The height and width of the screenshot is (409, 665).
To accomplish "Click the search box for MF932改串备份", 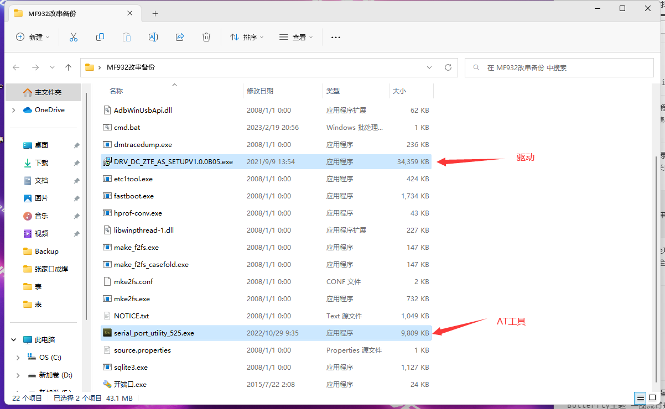I will point(559,67).
